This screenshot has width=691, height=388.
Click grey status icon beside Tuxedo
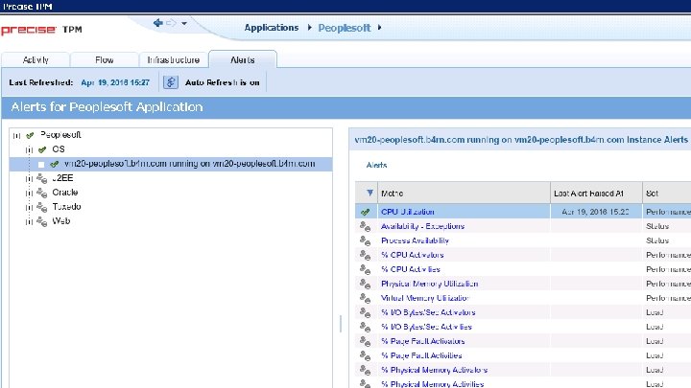(42, 207)
